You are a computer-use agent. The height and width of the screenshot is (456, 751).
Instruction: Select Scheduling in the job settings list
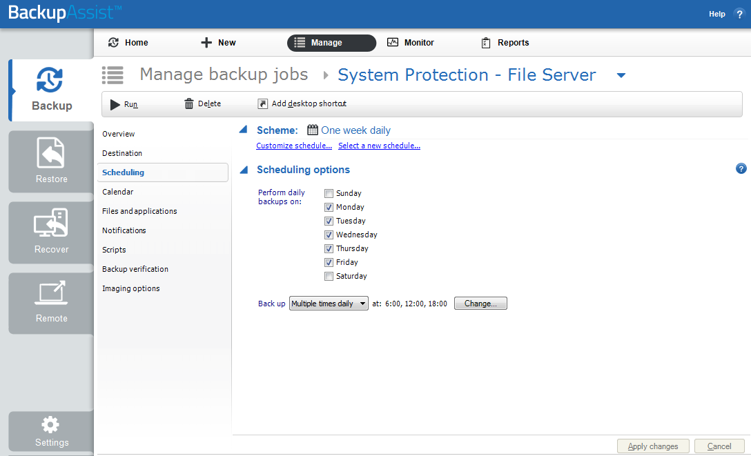[x=162, y=172]
